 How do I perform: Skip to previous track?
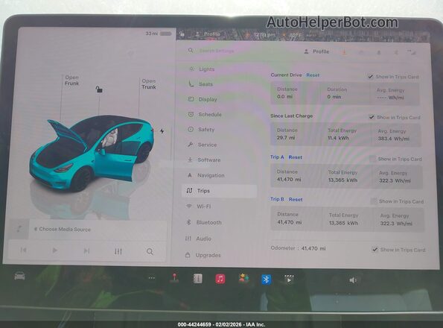(23, 250)
